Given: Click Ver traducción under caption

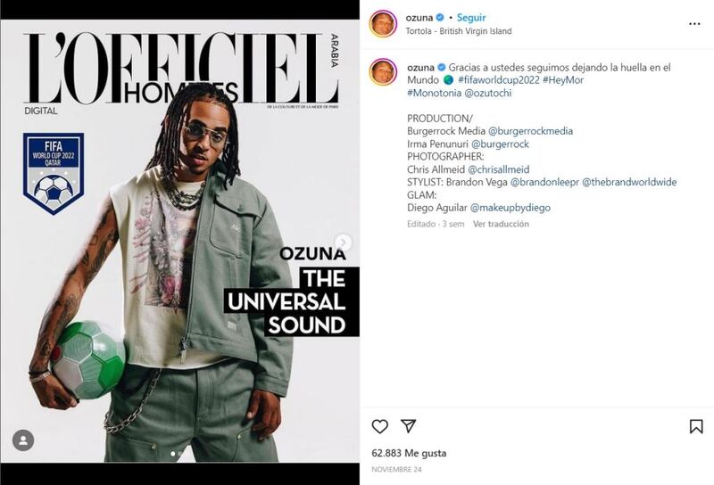Looking at the screenshot, I should tap(501, 224).
